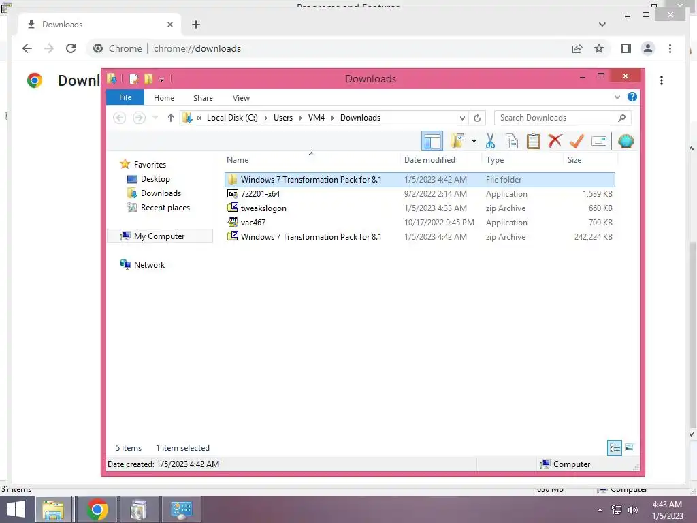Sort files by Date modified column

pyautogui.click(x=430, y=159)
